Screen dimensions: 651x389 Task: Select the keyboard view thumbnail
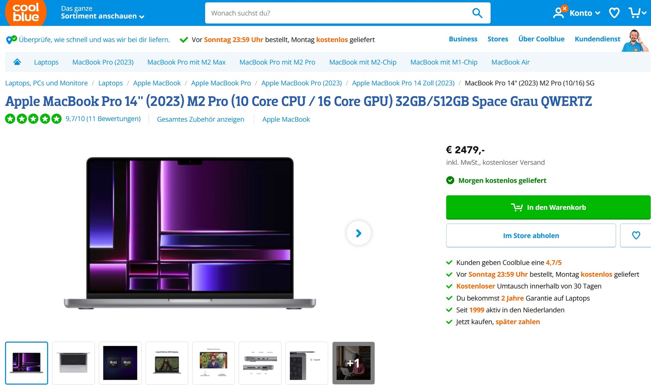73,363
